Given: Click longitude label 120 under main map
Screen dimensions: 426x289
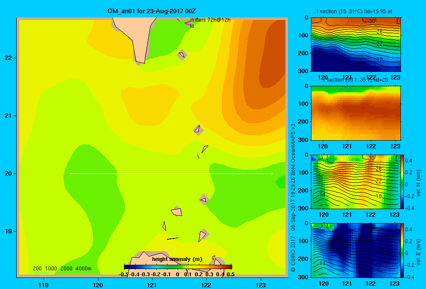Looking at the screenshot, I should pyautogui.click(x=98, y=285).
